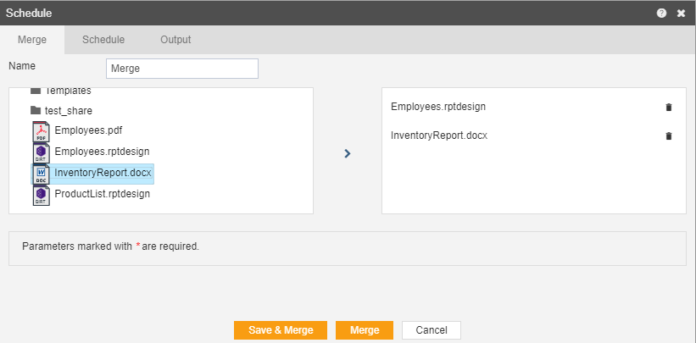Select the Merge tab

[x=32, y=40]
